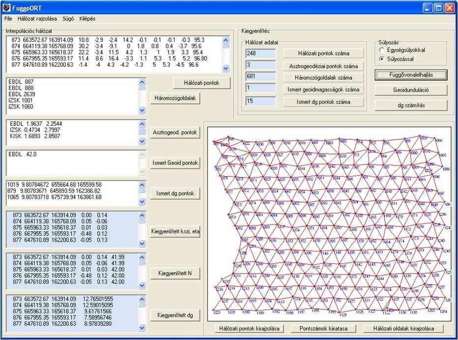The height and width of the screenshot is (340, 458).
Task: Focus the astrogeodetic points count field showing 3
Action: pyautogui.click(x=260, y=65)
